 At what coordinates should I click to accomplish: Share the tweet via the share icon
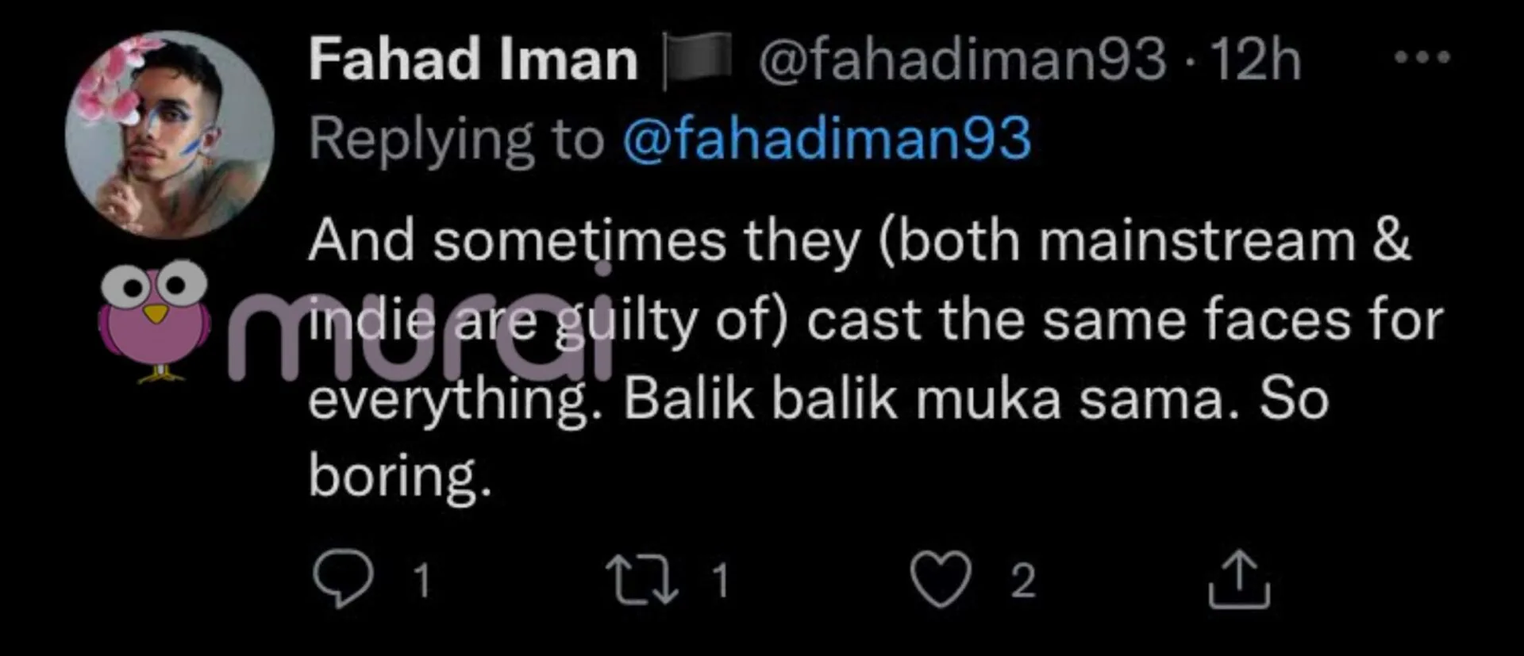pyautogui.click(x=1239, y=579)
